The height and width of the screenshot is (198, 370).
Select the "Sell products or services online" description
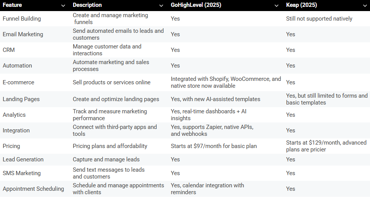(x=111, y=82)
